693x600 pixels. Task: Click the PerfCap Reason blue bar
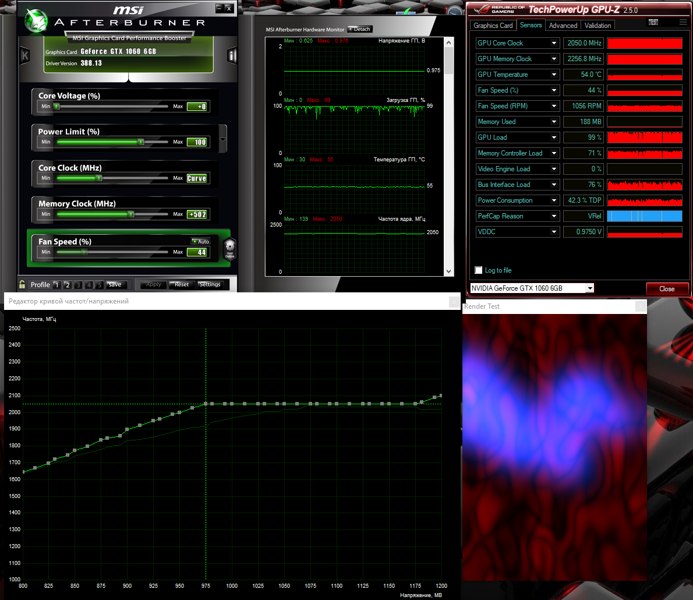(645, 216)
